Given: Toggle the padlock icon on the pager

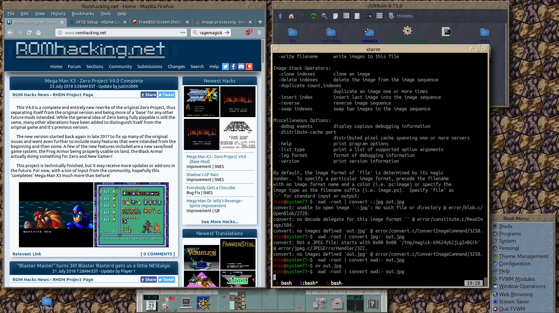Looking at the screenshot, I should [x=223, y=296].
